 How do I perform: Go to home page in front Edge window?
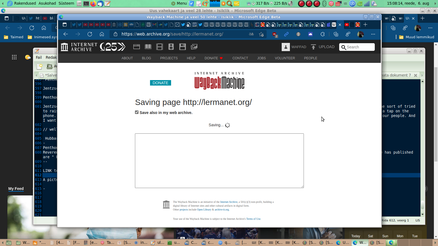102,34
